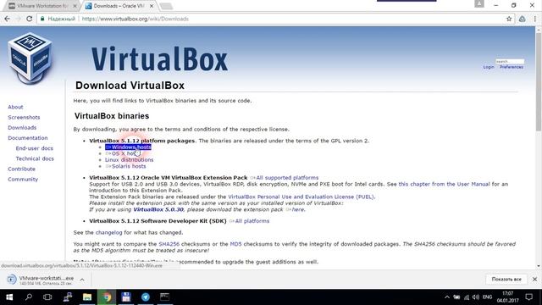Open the VirtualBox PUEL license link
Image resolution: width=542 pixels, height=305 pixels.
tap(301, 197)
